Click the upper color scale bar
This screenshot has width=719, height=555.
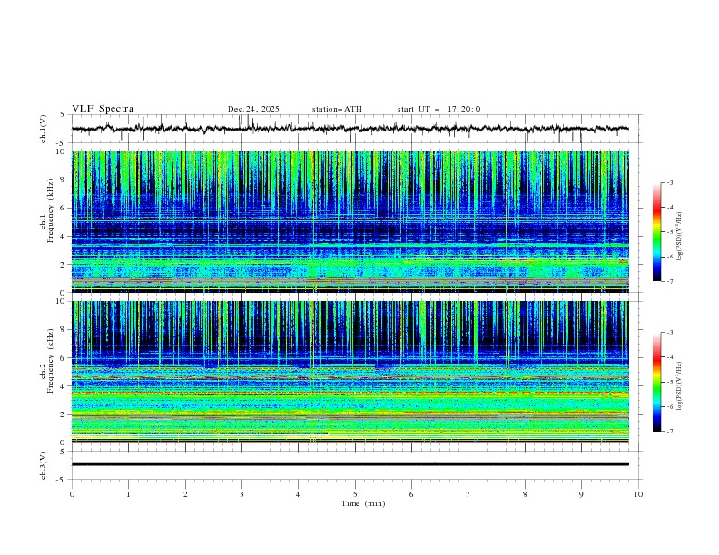[x=657, y=232]
